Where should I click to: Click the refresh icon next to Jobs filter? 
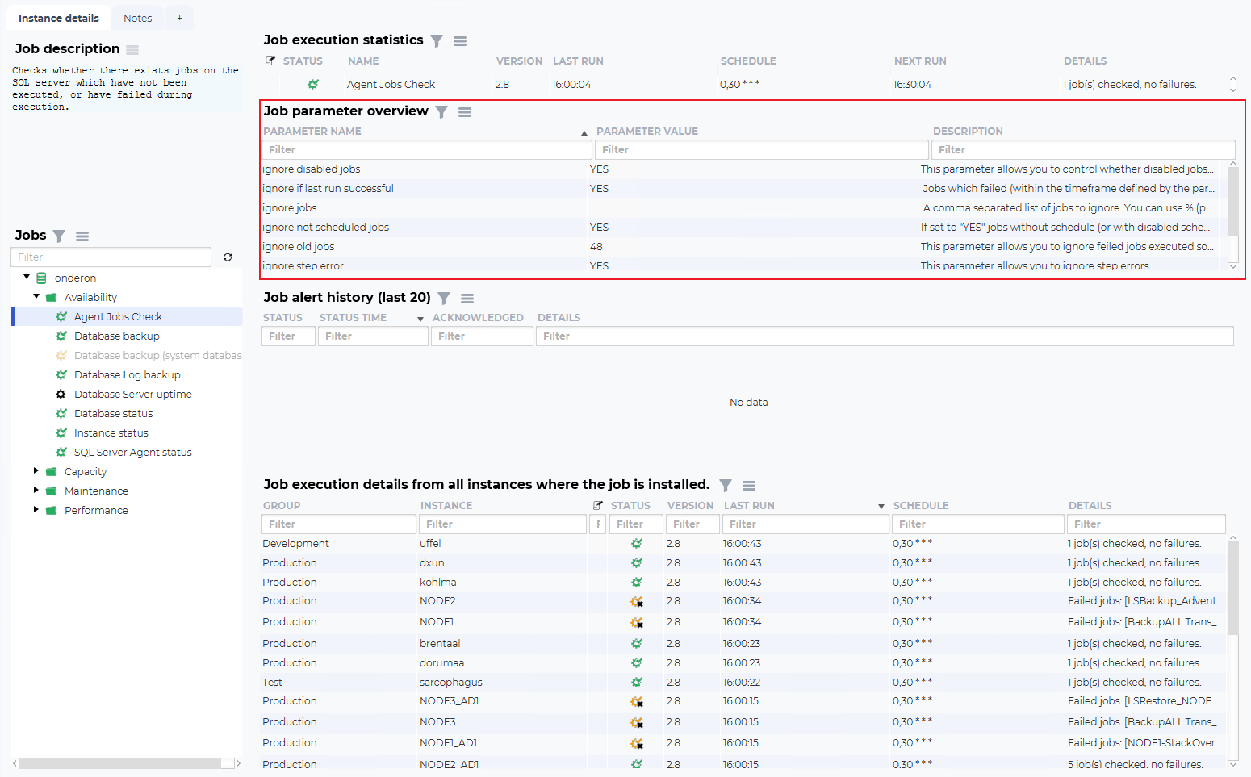(x=228, y=257)
